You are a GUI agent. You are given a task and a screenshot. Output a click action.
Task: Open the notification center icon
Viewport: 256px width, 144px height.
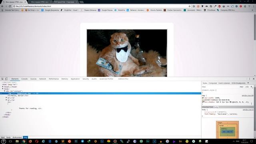pos(252,141)
